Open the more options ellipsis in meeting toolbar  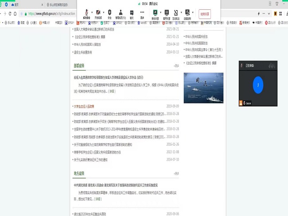[142, 14]
